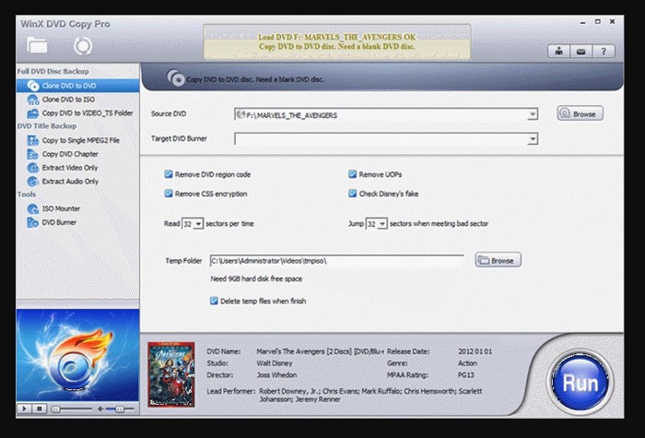This screenshot has height=438, width=645.
Task: Click the email envelope icon button
Action: pos(580,52)
